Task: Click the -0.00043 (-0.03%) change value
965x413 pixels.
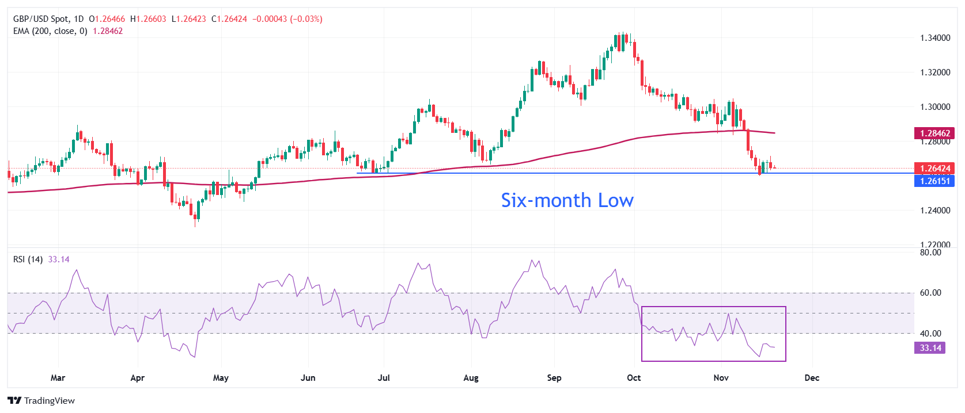Action: pyautogui.click(x=287, y=19)
